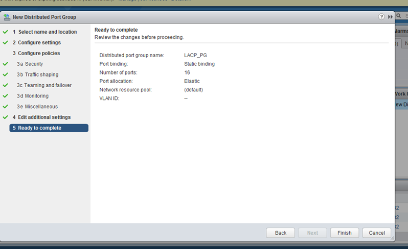Screen dimensions: 408x249
Task: Click the help question mark icon
Action: pyautogui.click(x=381, y=17)
